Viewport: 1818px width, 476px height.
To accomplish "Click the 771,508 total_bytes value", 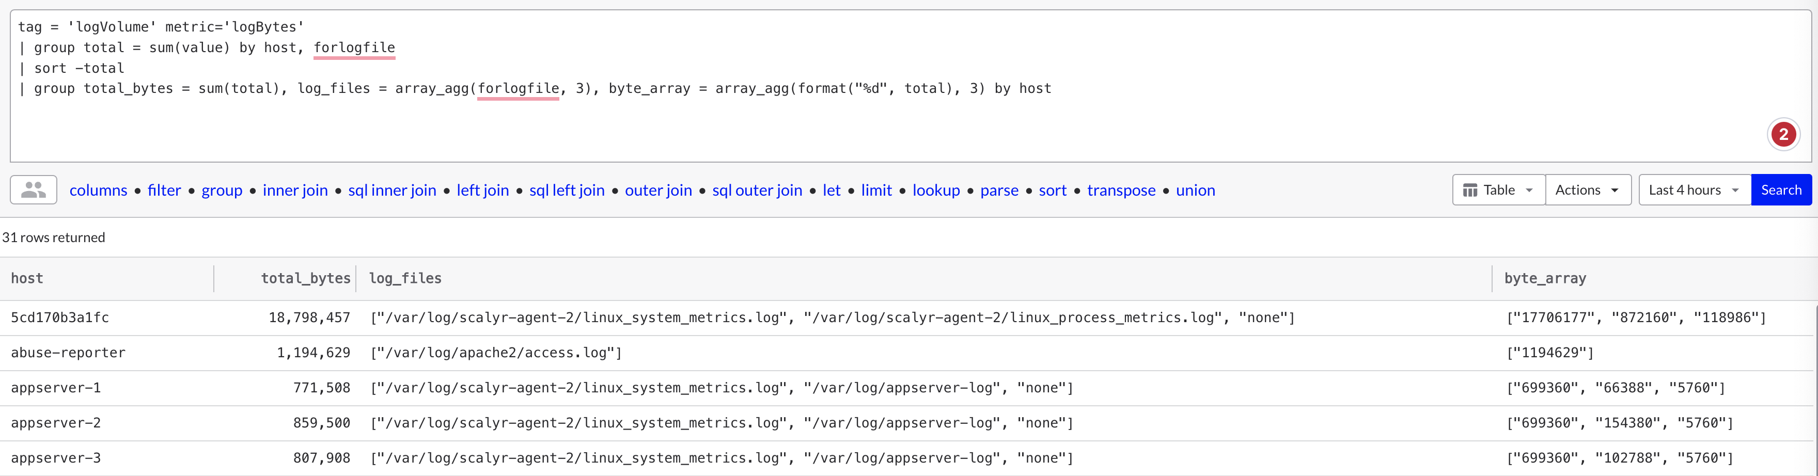I will point(322,388).
